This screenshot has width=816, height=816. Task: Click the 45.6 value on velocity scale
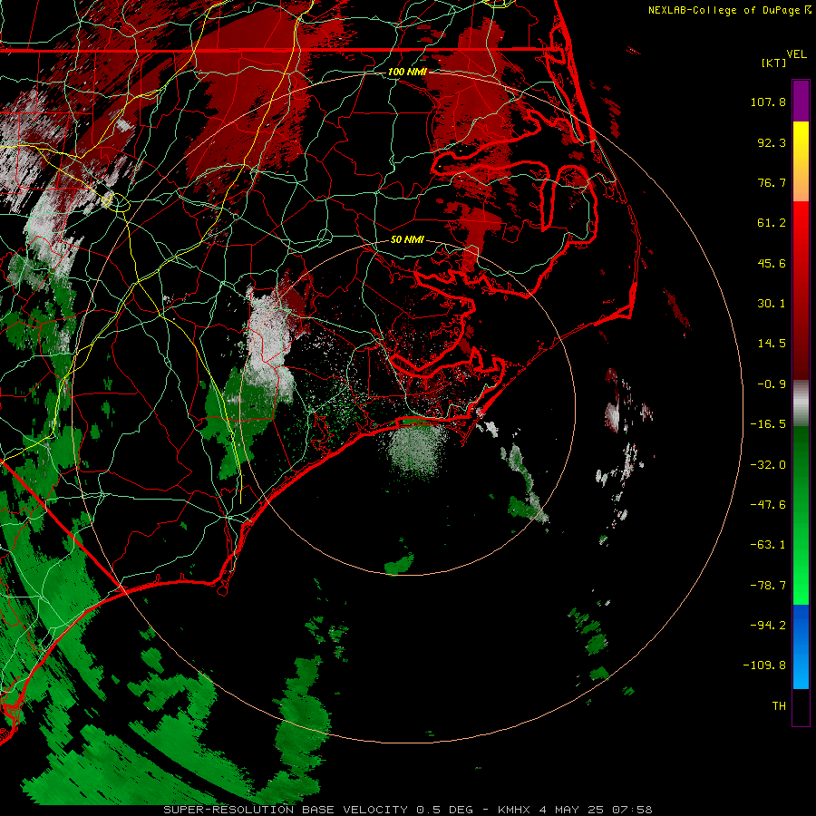[x=772, y=263]
